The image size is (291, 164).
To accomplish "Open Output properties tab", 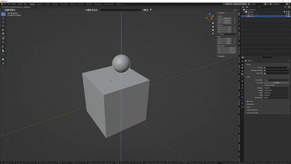I will coord(242,68).
